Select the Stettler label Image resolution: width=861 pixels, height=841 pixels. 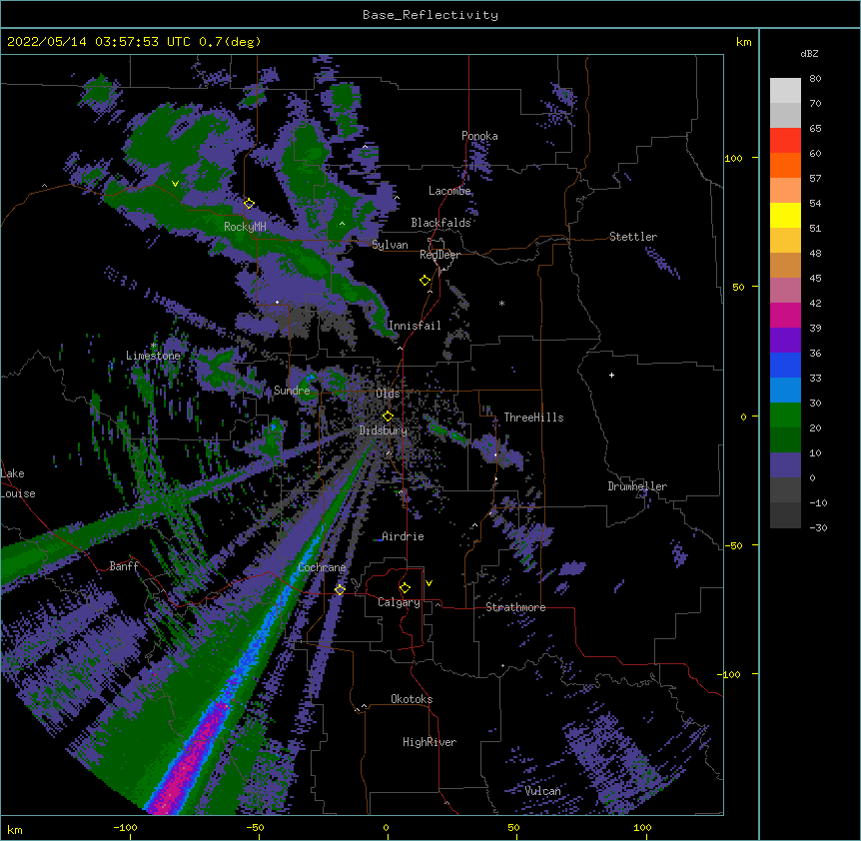(633, 237)
